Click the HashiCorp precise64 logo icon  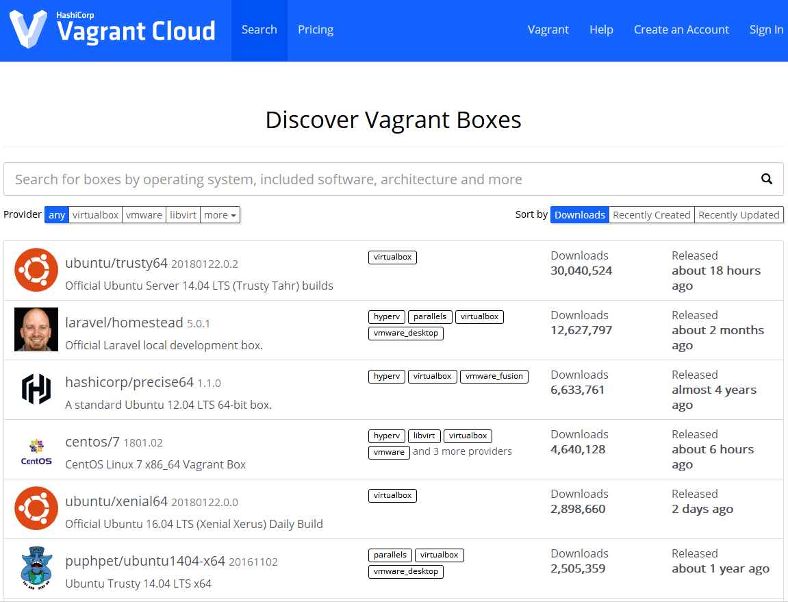pos(36,389)
